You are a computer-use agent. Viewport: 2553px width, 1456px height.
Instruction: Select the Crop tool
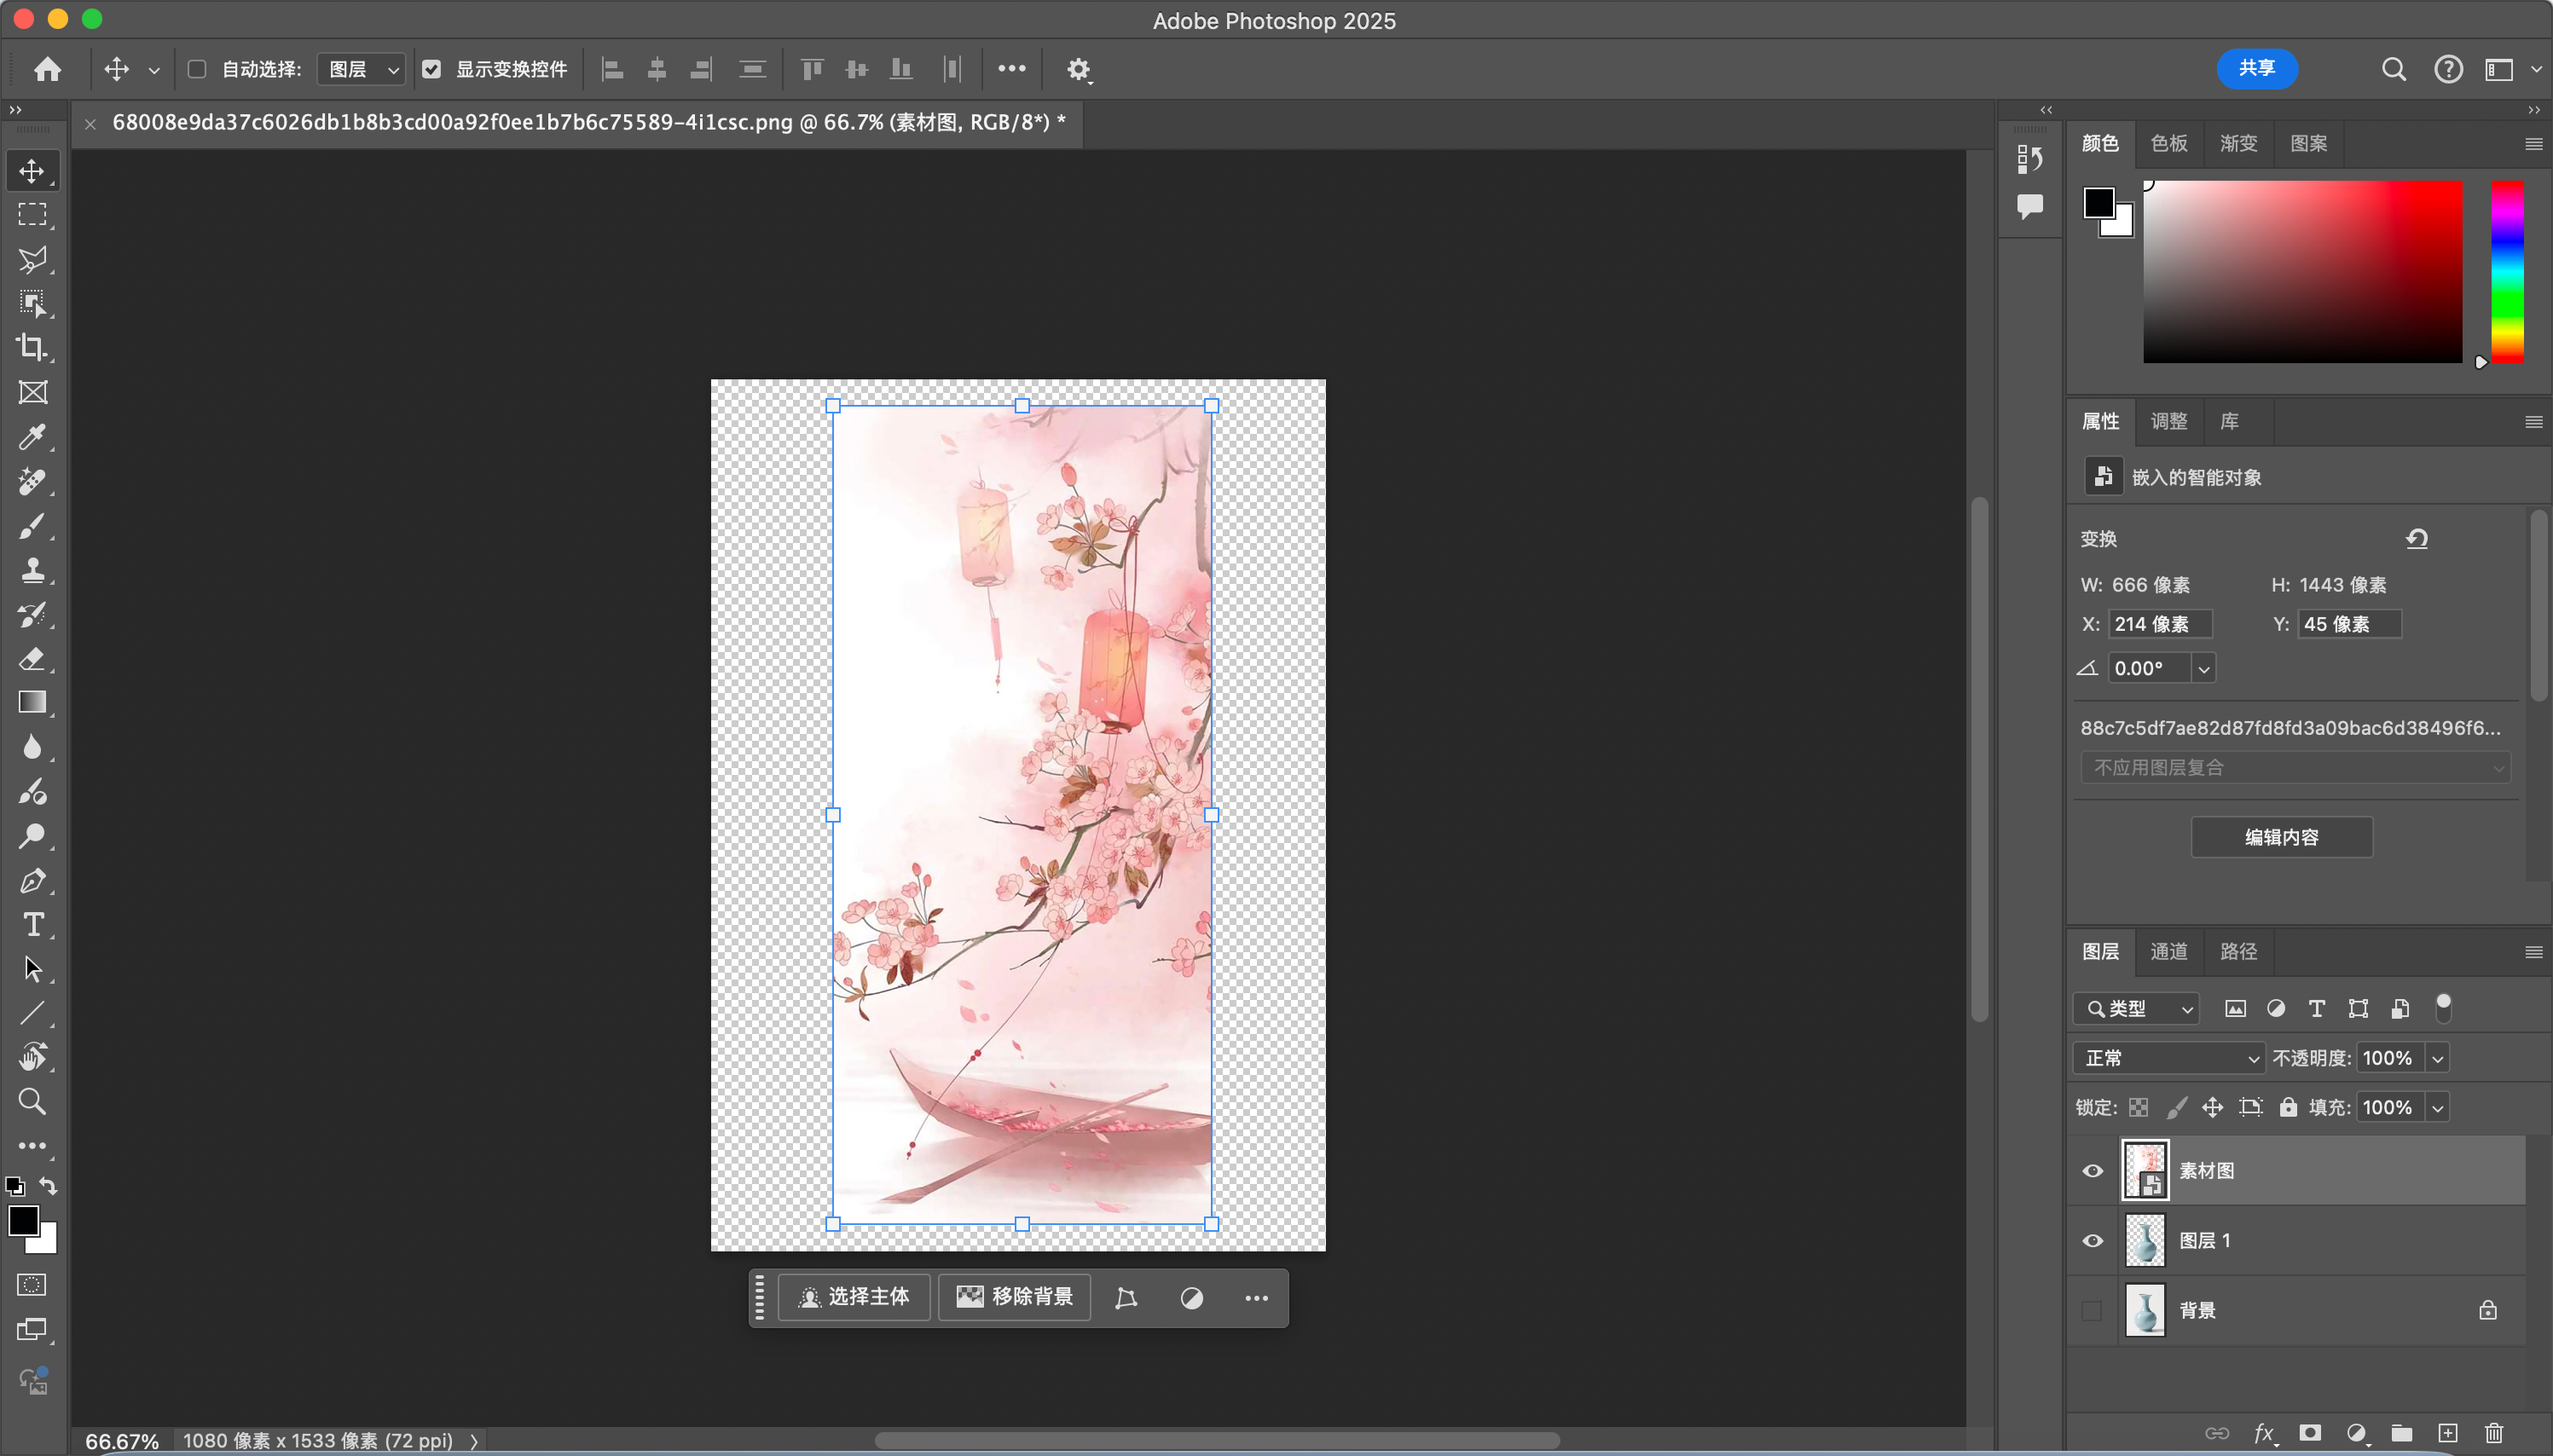tap(32, 348)
